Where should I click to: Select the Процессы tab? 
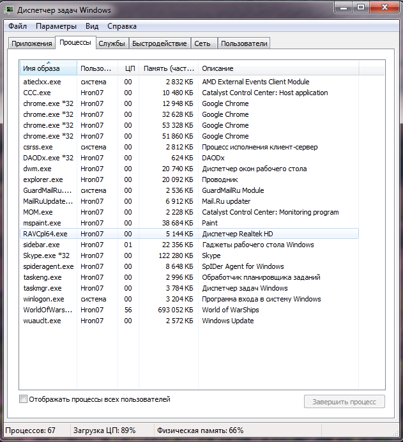point(75,43)
